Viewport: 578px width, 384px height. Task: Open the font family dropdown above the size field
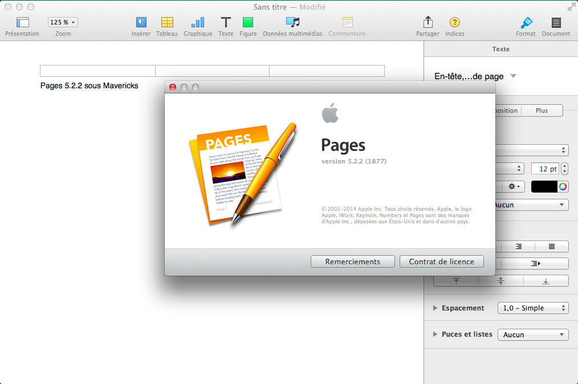(532, 150)
